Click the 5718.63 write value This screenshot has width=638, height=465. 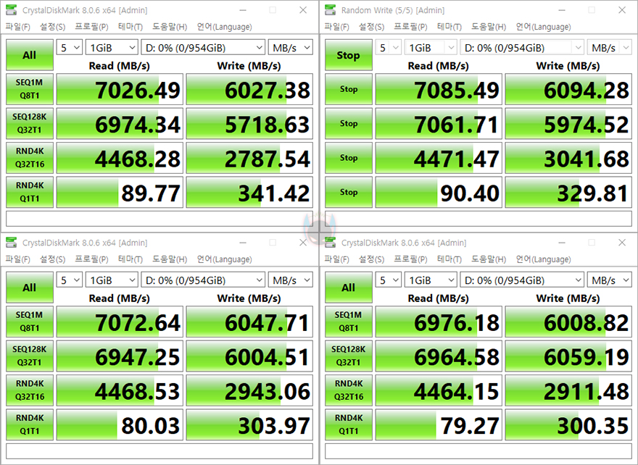[x=268, y=125]
